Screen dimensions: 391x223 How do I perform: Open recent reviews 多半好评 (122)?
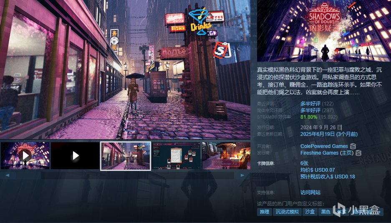coord(317,104)
